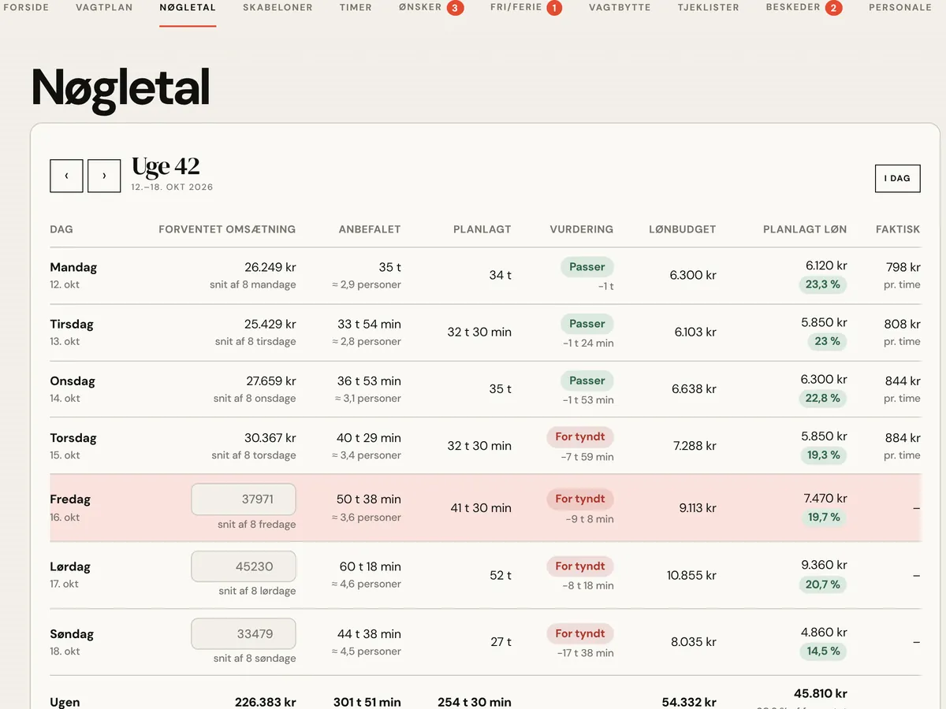Click Onsdag's Passer assessment badge
Screen dimensions: 946x709
(x=587, y=380)
